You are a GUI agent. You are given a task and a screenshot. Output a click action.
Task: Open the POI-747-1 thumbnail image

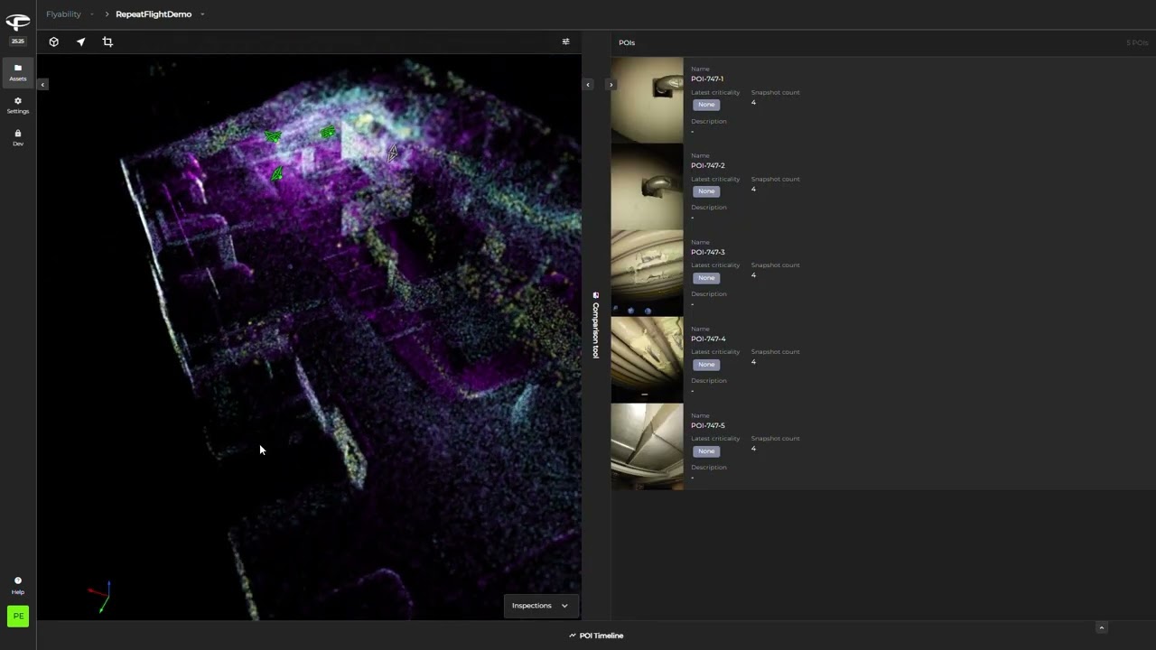(x=648, y=100)
